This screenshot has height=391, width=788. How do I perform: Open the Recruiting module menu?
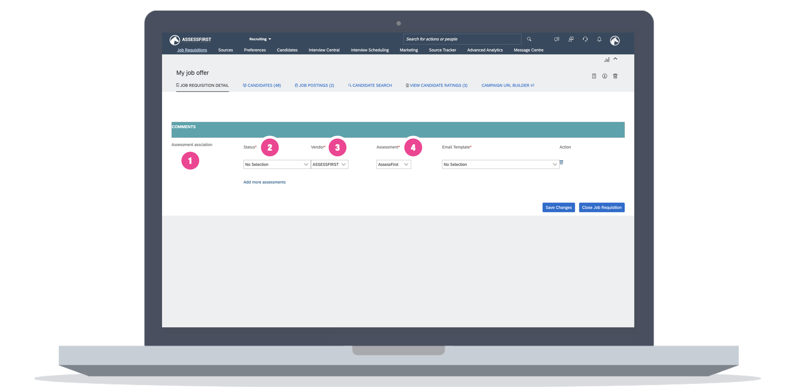pyautogui.click(x=260, y=39)
